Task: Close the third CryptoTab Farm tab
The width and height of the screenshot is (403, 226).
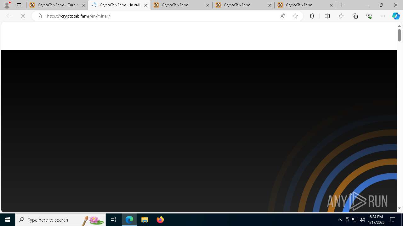Action: (207, 5)
